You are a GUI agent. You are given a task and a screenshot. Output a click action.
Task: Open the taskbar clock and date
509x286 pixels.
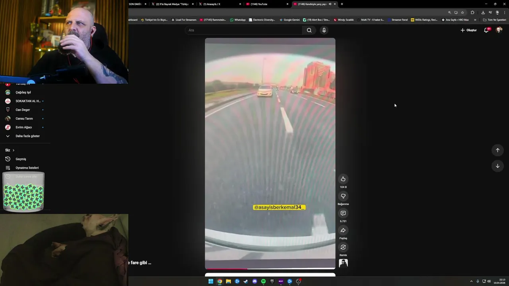point(499,281)
